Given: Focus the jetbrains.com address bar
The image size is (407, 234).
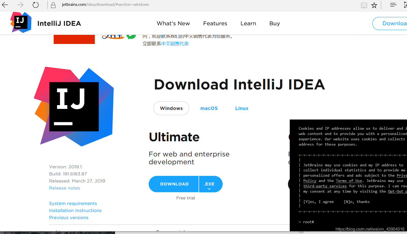Looking at the screenshot, I should click(105, 5).
